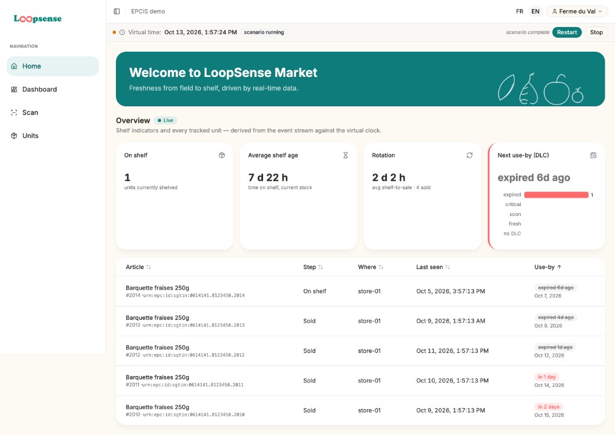Click the virtual time clock icon
Viewport: 615px width, 435px height.
point(123,32)
